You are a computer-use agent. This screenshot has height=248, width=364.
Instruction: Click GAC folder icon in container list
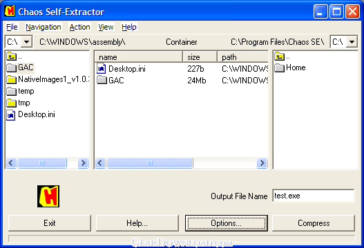click(x=102, y=81)
